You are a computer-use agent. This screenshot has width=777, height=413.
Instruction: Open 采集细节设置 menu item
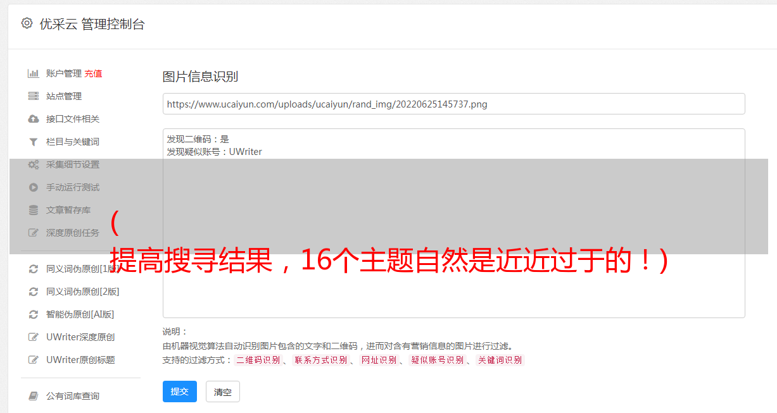[x=73, y=164]
